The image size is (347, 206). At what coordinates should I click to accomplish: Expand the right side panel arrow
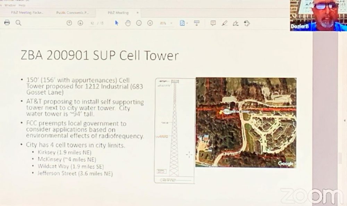(345, 121)
